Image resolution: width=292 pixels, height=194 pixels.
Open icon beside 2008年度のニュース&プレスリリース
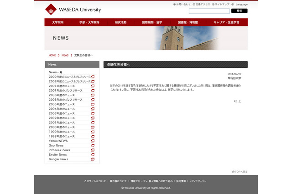click(x=93, y=82)
